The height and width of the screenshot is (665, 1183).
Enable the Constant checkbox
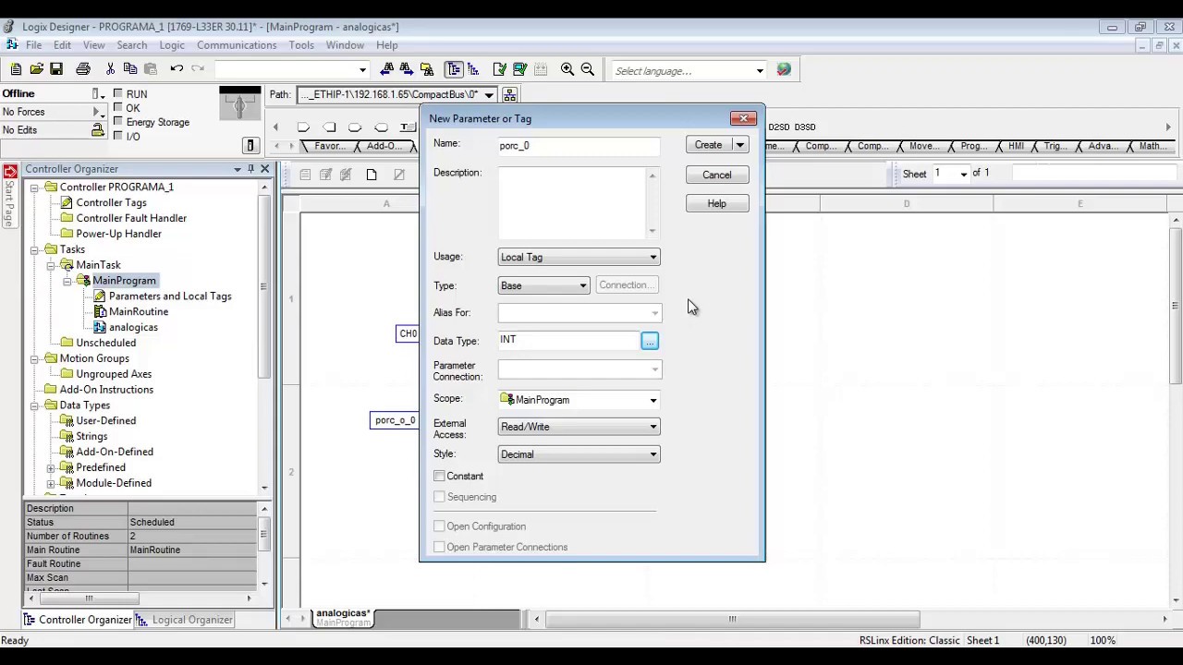coord(439,477)
